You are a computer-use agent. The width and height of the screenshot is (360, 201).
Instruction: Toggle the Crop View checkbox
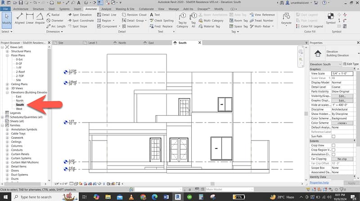pos(333,145)
